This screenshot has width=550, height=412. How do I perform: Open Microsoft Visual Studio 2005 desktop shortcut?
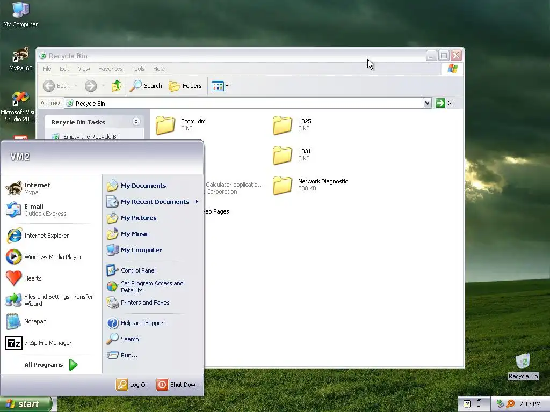pos(18,107)
